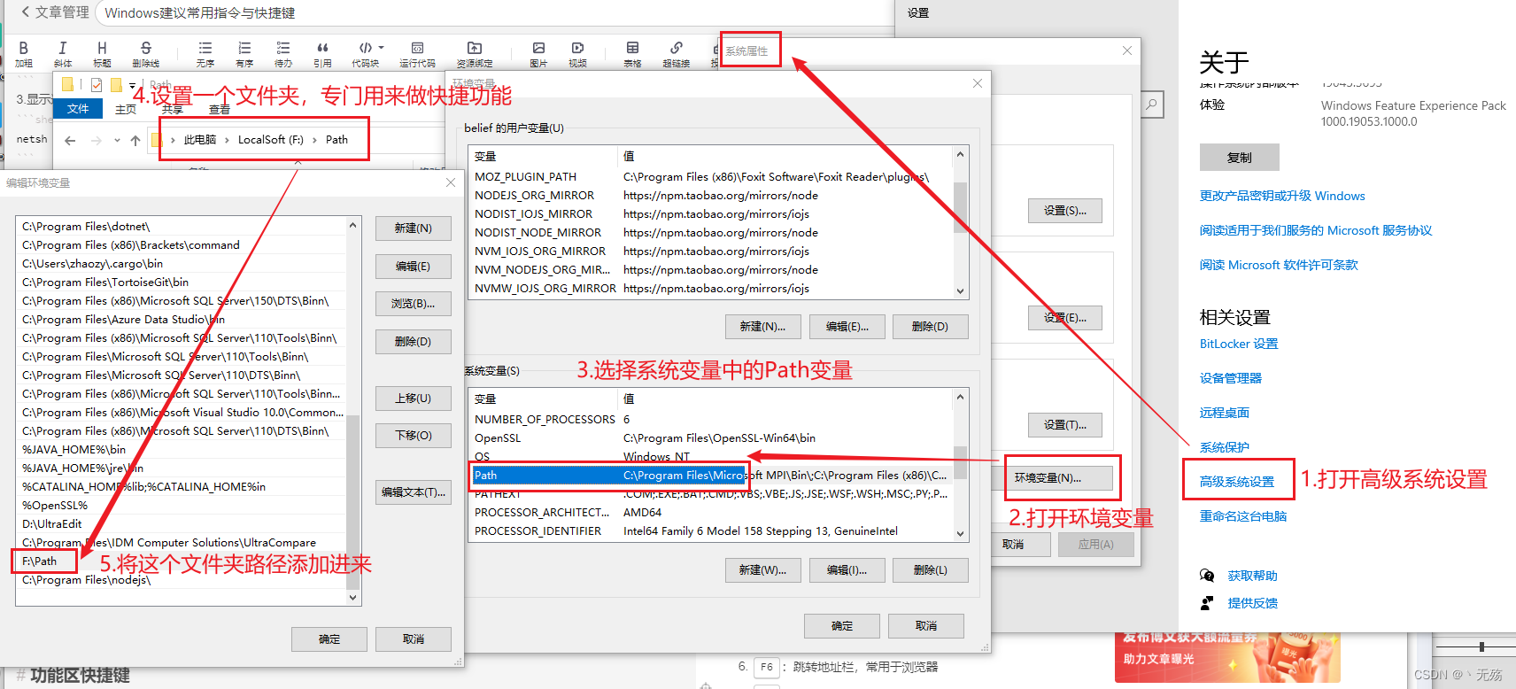Close the 编辑环境变量 dialog
Screen dimensions: 1516x689
pyautogui.click(x=451, y=182)
